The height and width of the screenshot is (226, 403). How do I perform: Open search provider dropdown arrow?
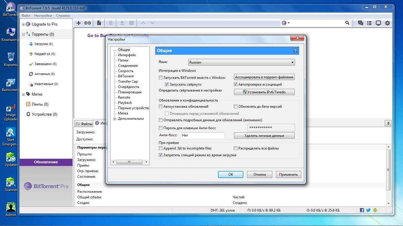289,23
